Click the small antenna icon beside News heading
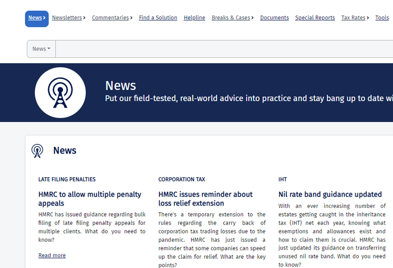Image resolution: width=393 pixels, height=268 pixels. point(37,151)
